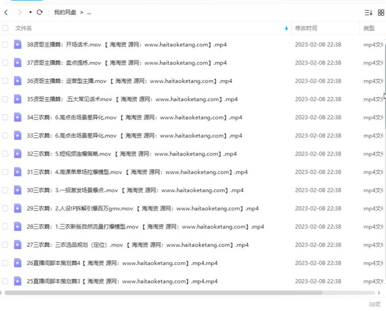Check the box for file 30三农篇

(5, 190)
